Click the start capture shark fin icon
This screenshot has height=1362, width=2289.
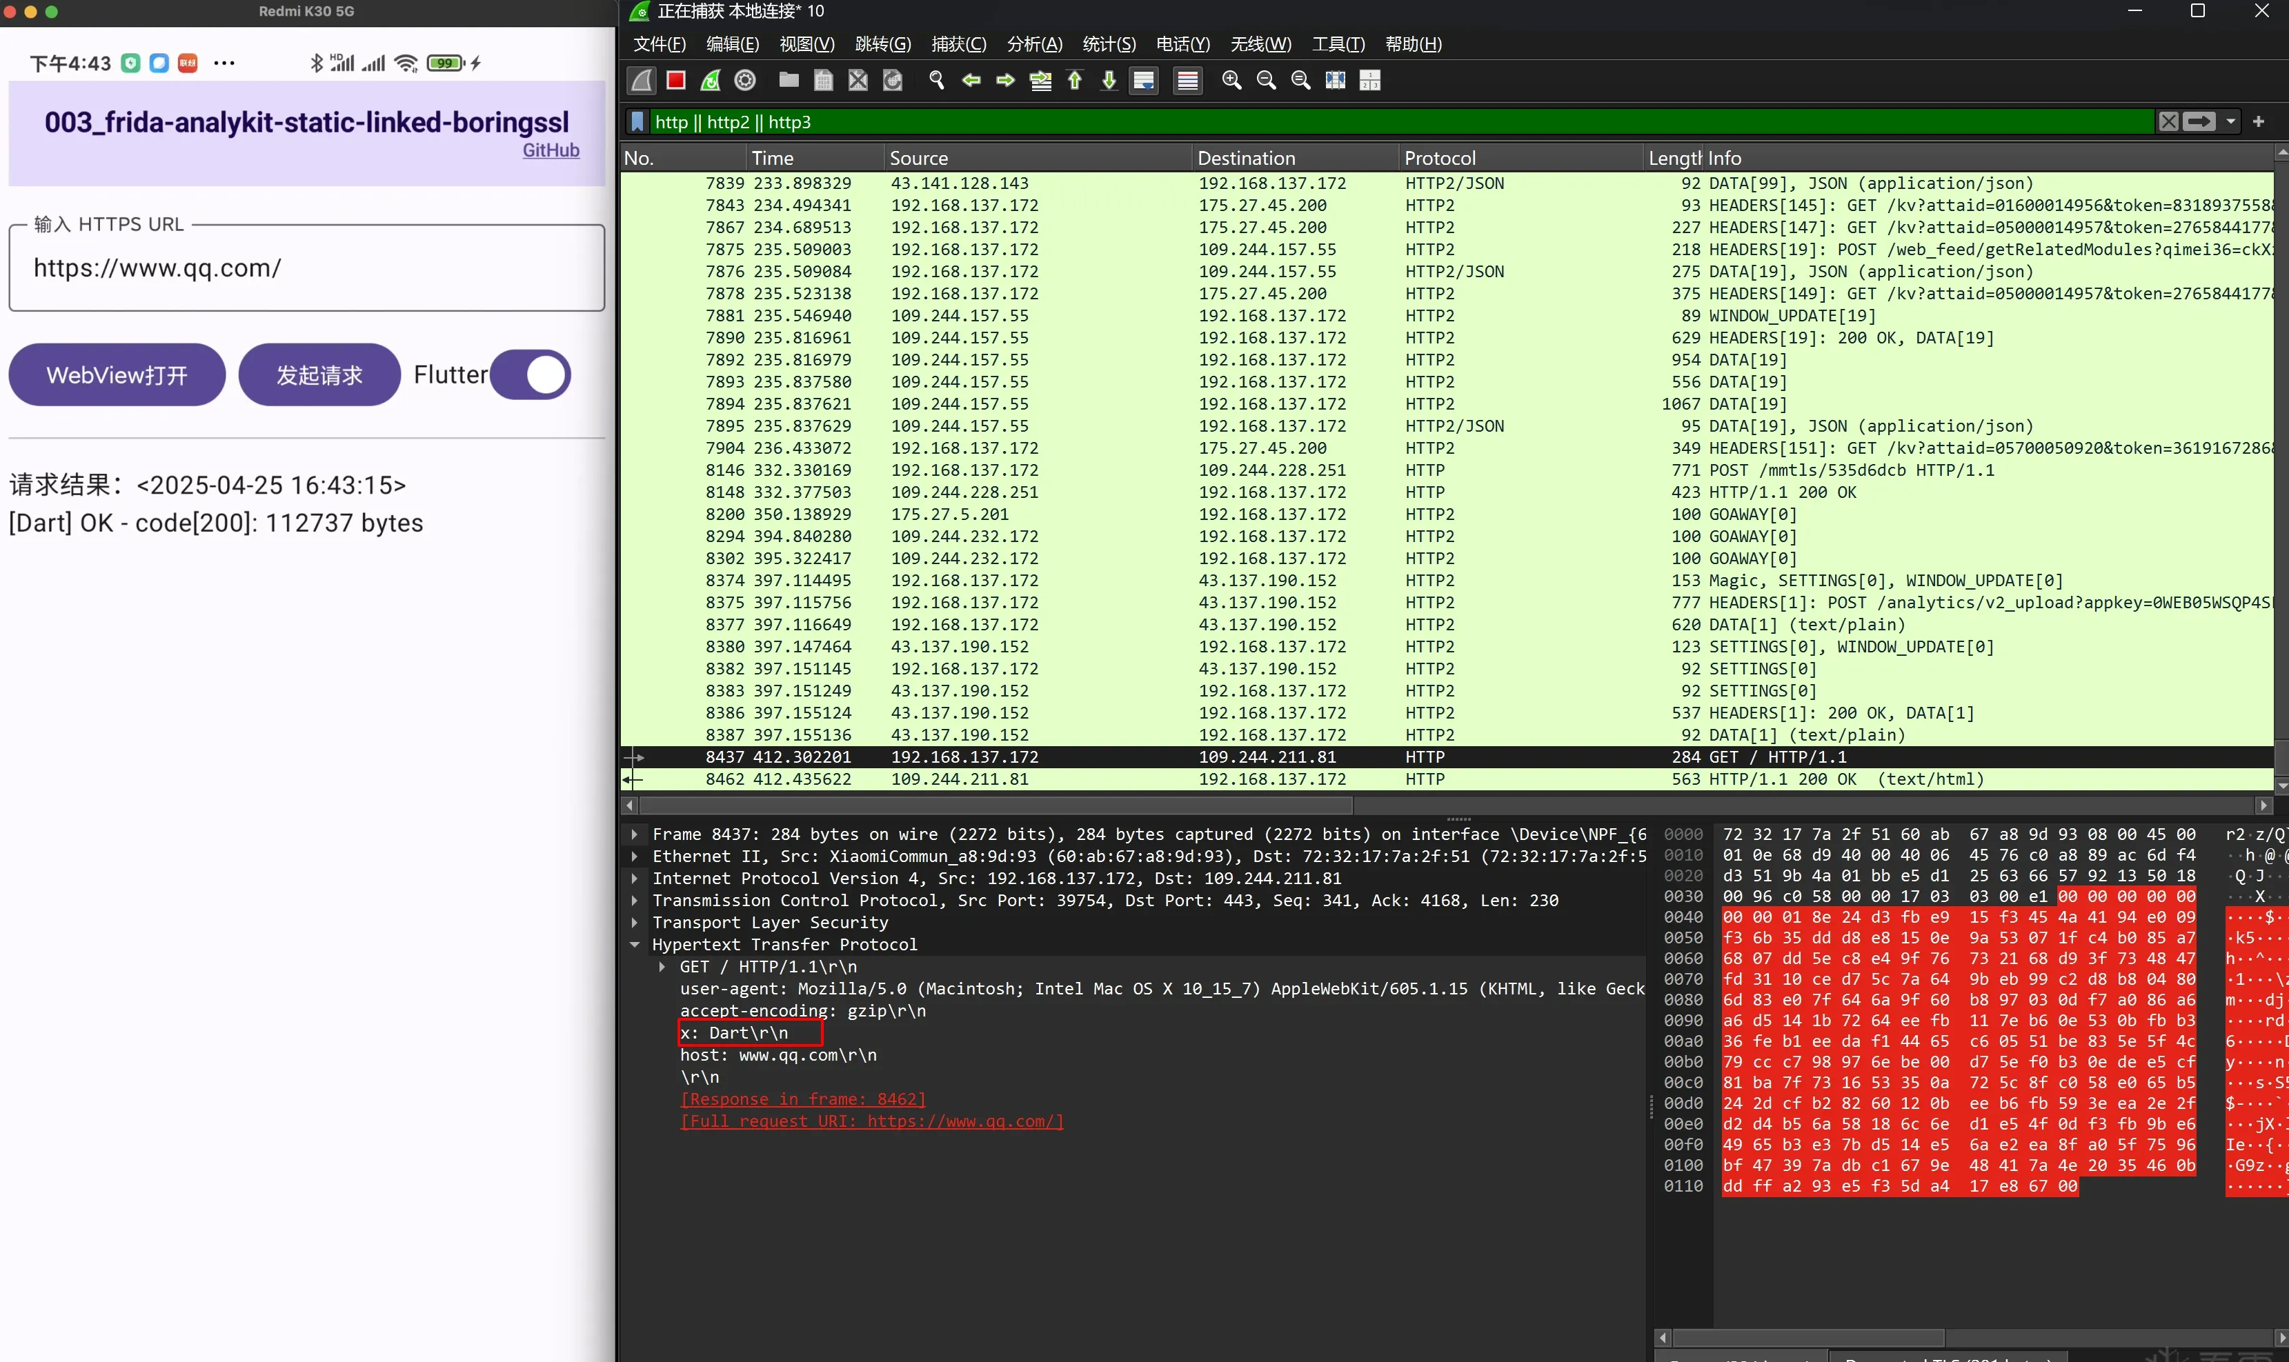(642, 81)
